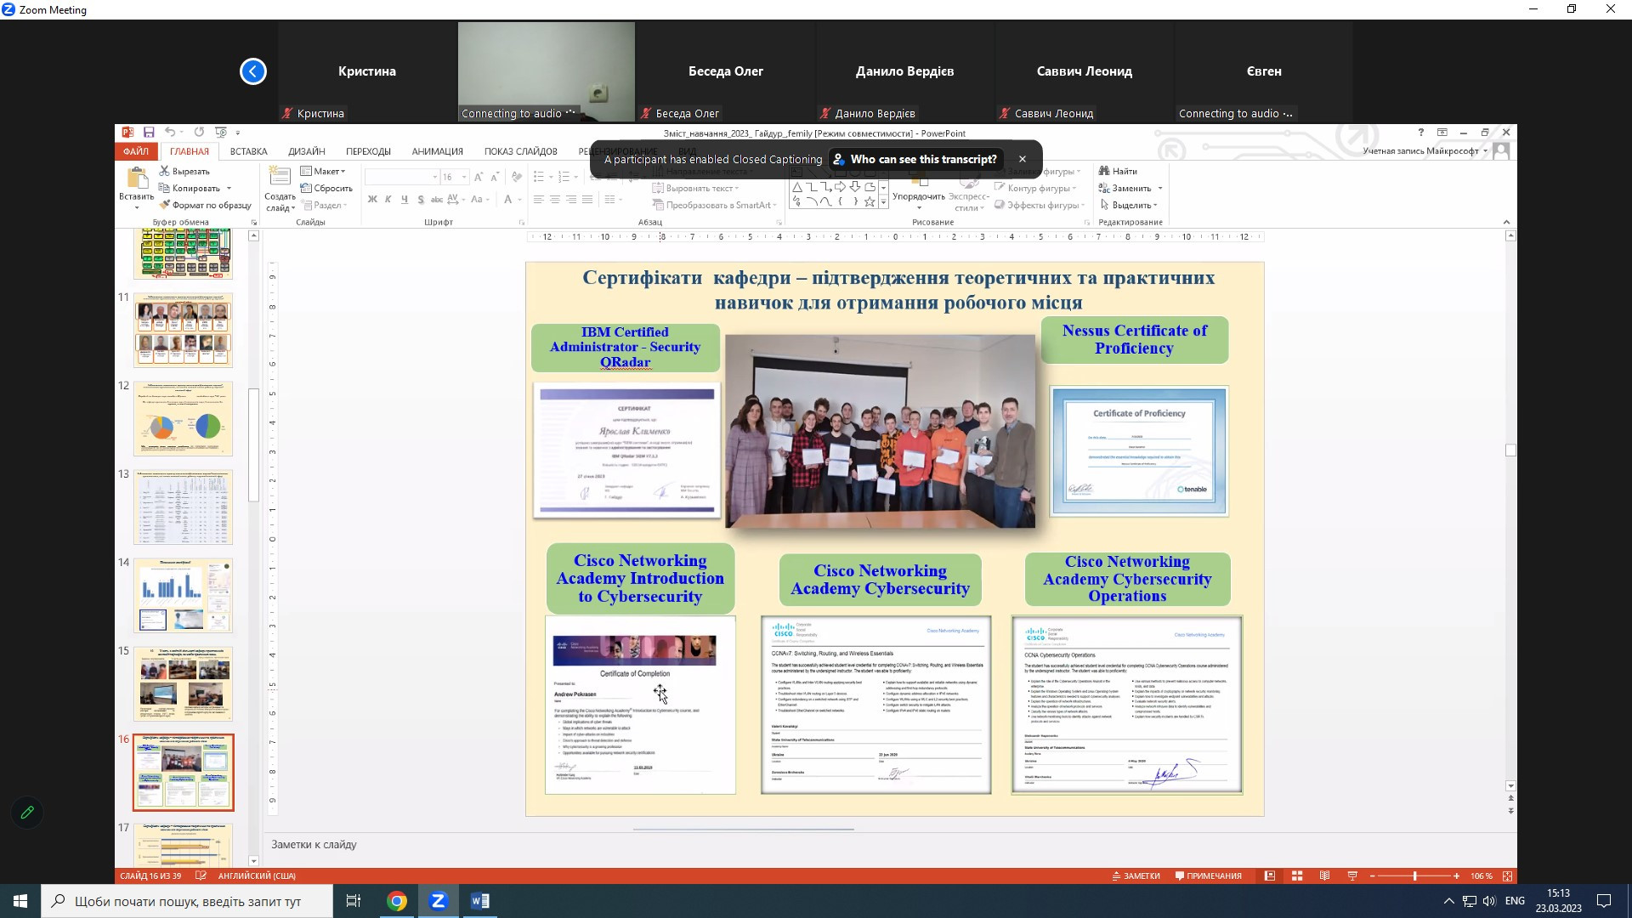The height and width of the screenshot is (918, 1632).
Task: Click the 106 % zoom level value
Action: click(x=1482, y=876)
